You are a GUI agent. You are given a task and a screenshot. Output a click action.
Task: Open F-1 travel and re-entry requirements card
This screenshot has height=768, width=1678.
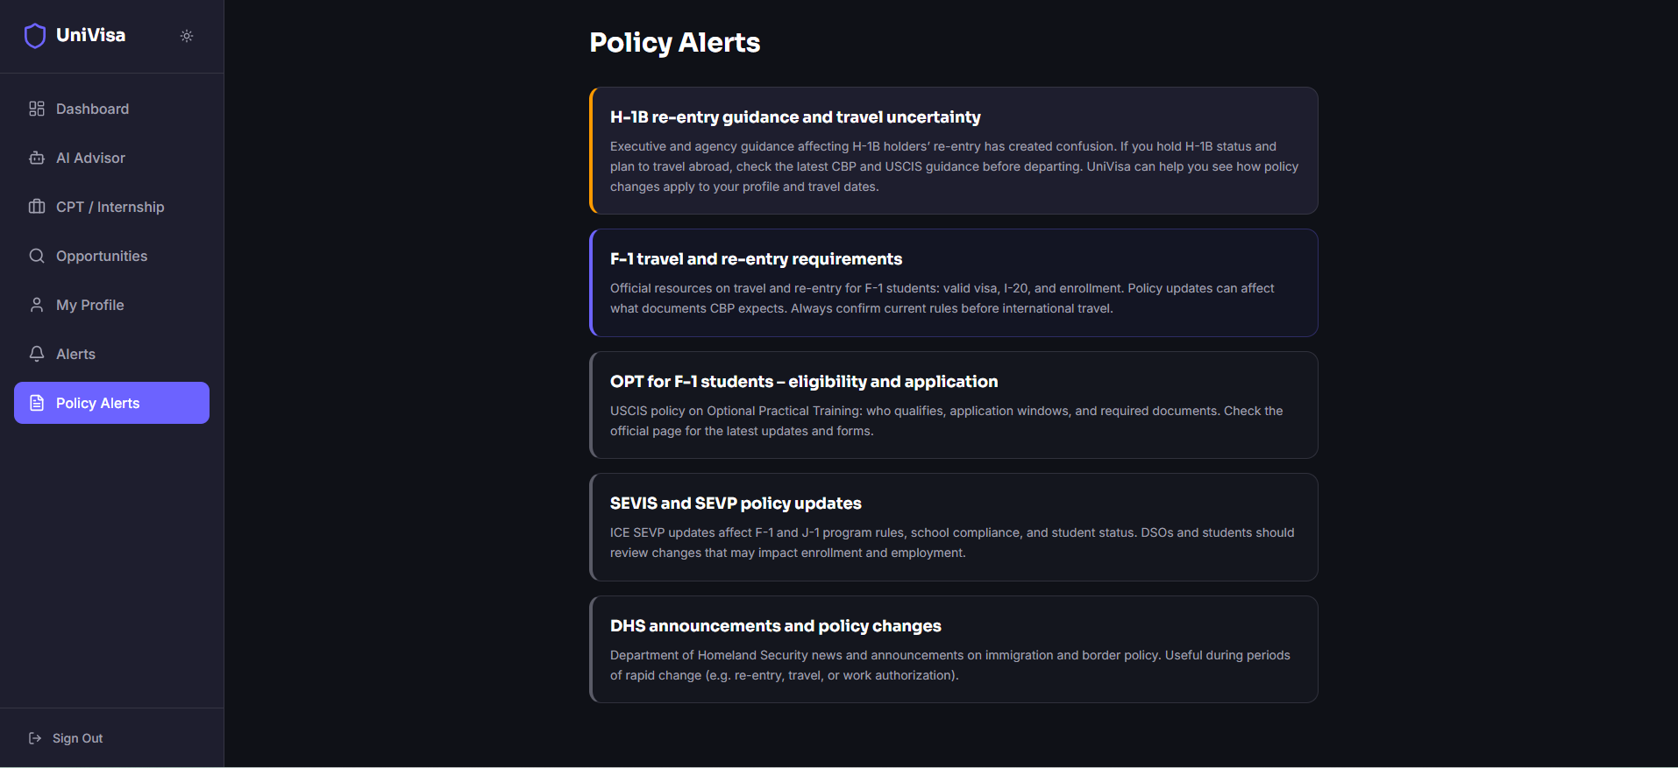954,283
